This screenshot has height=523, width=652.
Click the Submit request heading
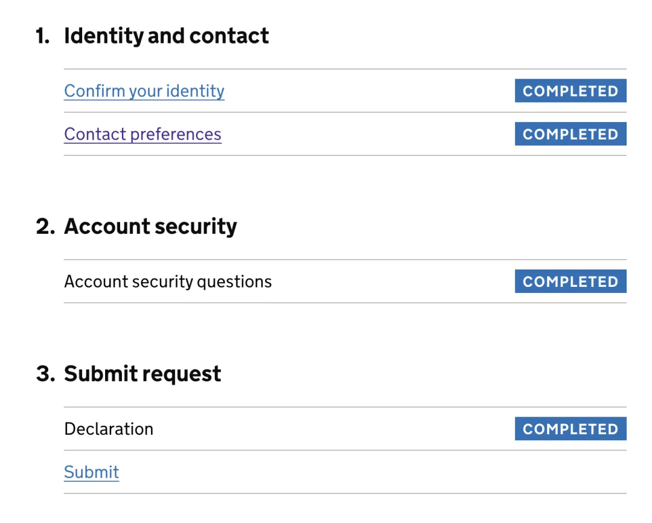(x=142, y=374)
